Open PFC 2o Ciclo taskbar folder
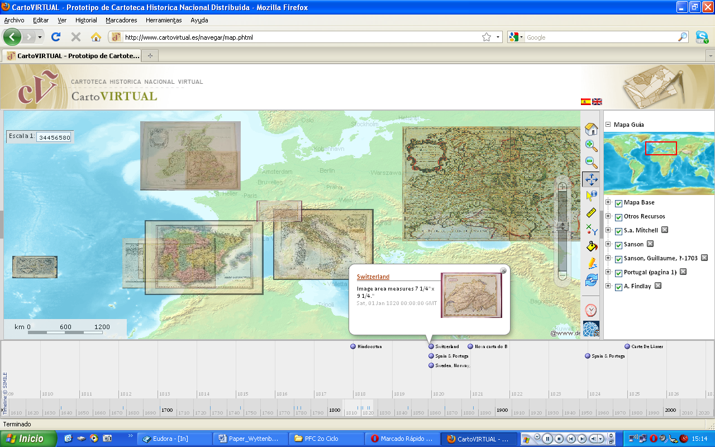 327,439
